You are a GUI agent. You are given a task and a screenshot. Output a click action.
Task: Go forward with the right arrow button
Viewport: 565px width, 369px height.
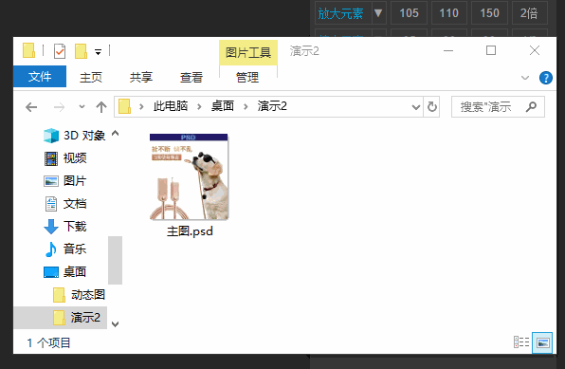pyautogui.click(x=59, y=107)
